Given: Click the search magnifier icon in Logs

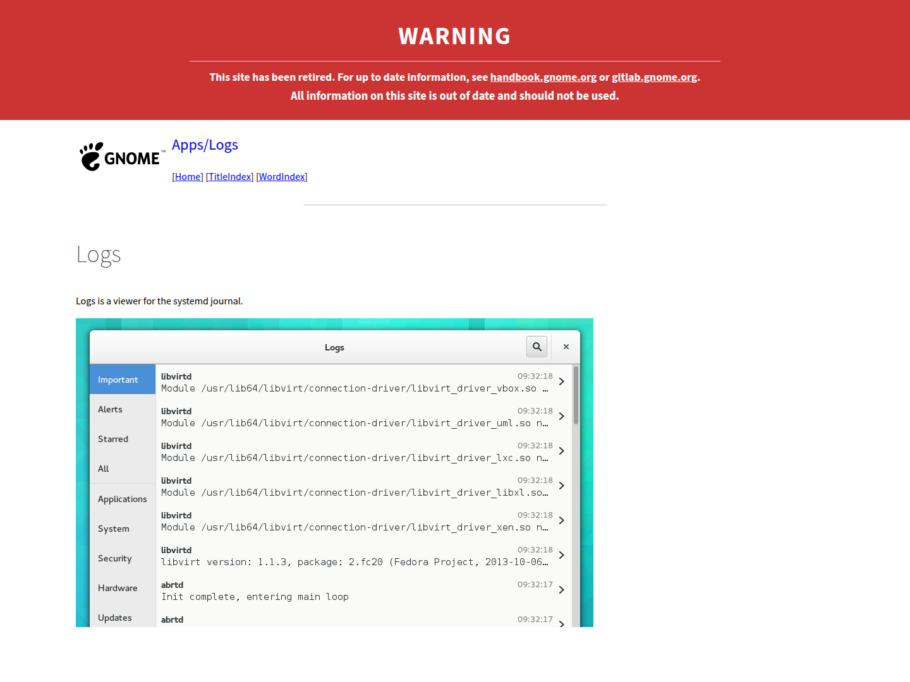Looking at the screenshot, I should [537, 347].
